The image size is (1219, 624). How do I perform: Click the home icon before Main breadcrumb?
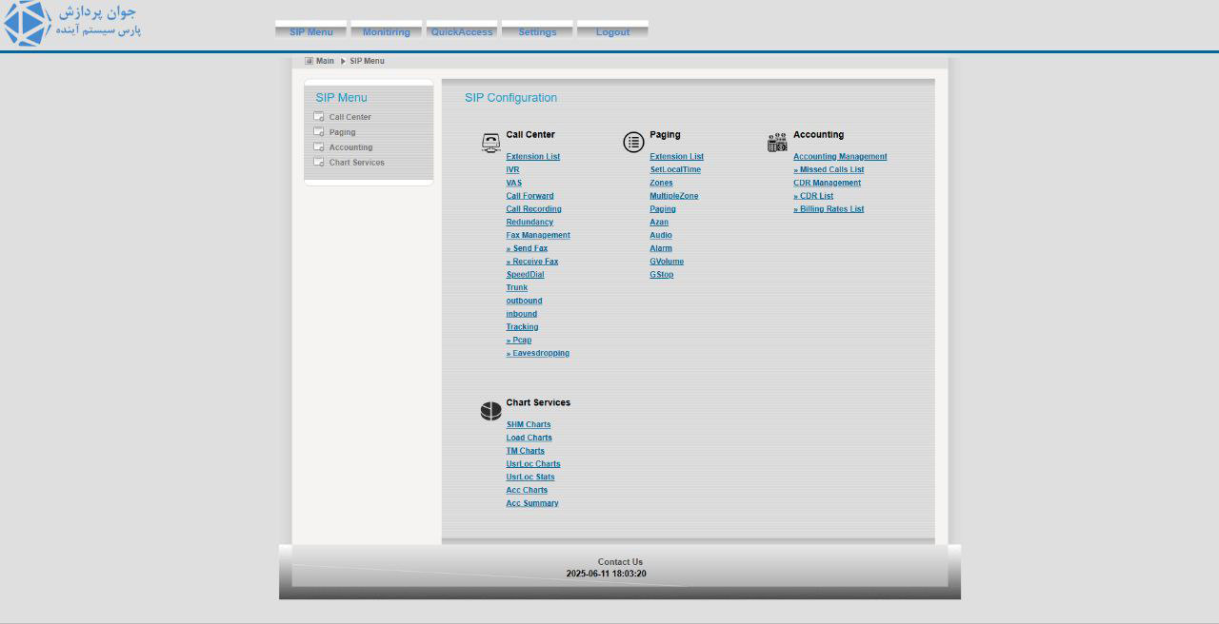(309, 61)
